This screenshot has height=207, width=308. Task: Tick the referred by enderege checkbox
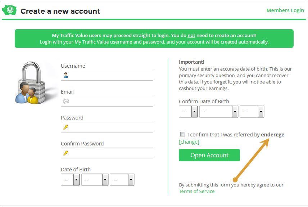[182, 134]
